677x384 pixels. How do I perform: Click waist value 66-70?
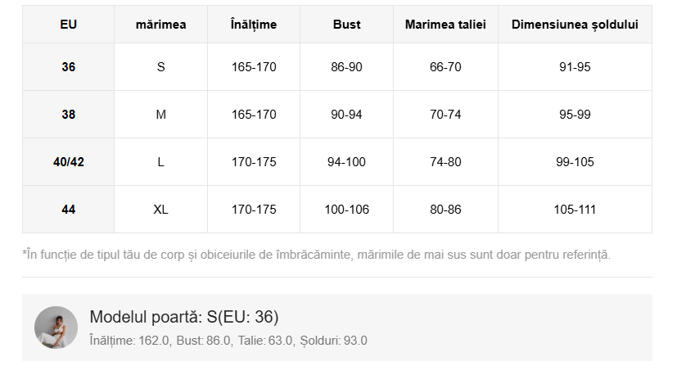[445, 67]
